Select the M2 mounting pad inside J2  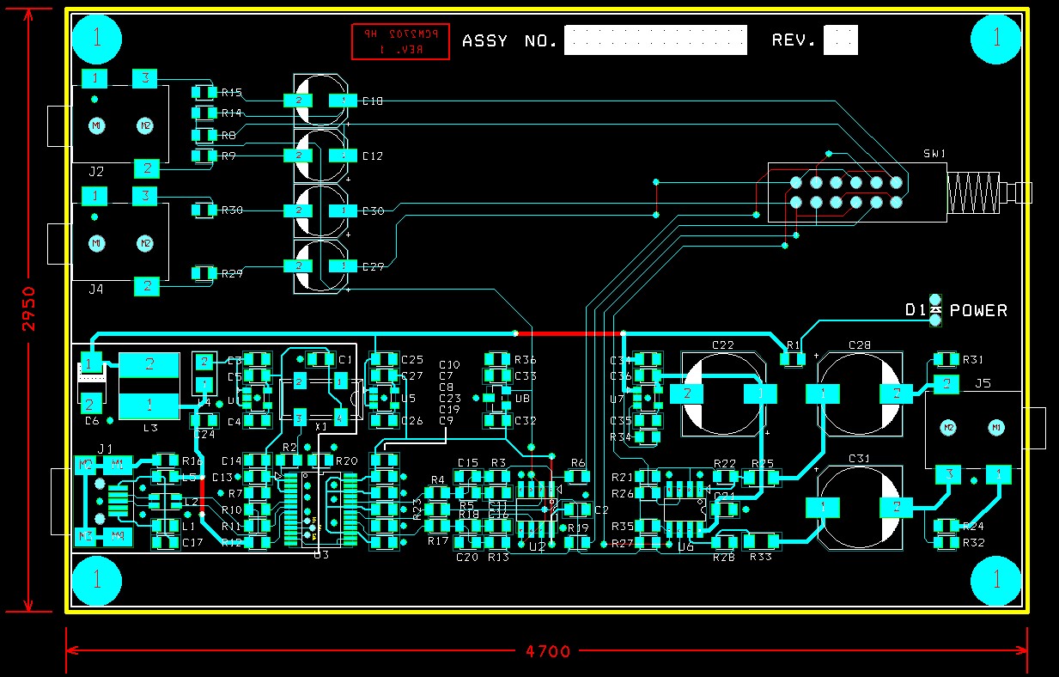click(145, 126)
